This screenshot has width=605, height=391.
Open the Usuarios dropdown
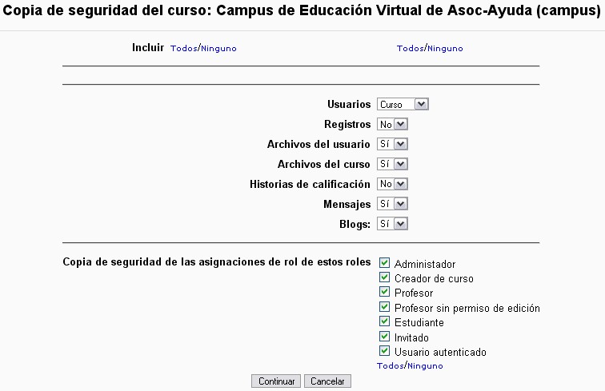click(x=403, y=104)
